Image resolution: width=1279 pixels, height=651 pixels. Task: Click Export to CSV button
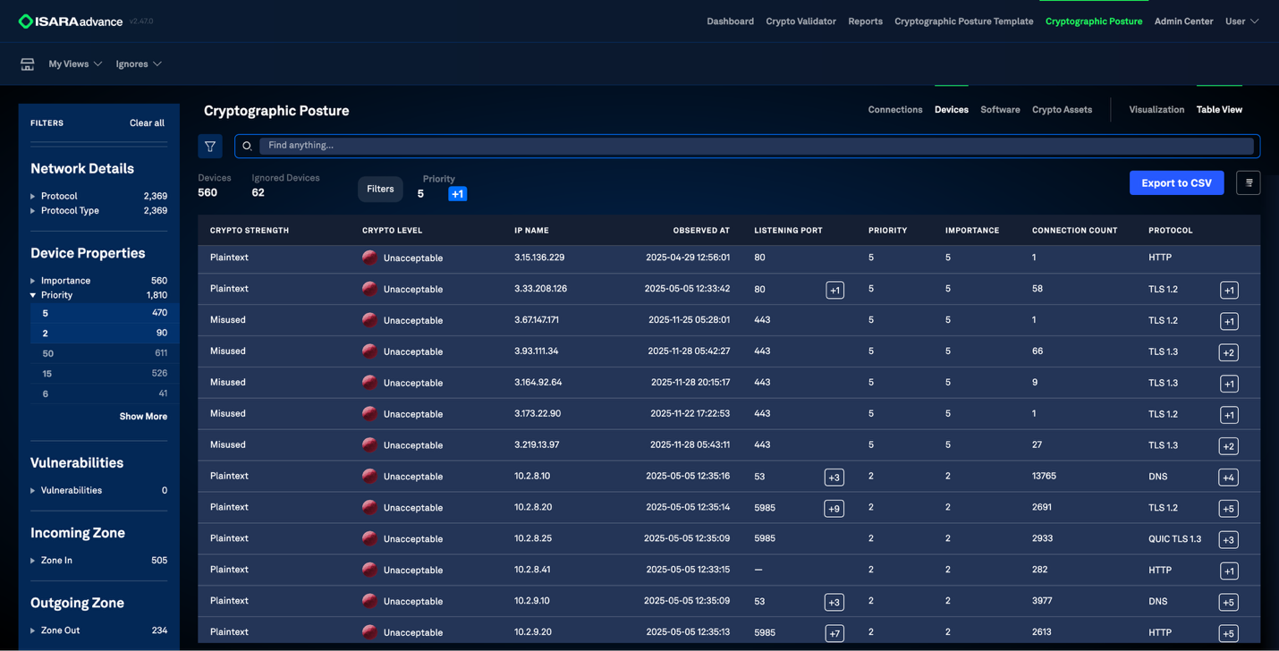point(1176,182)
